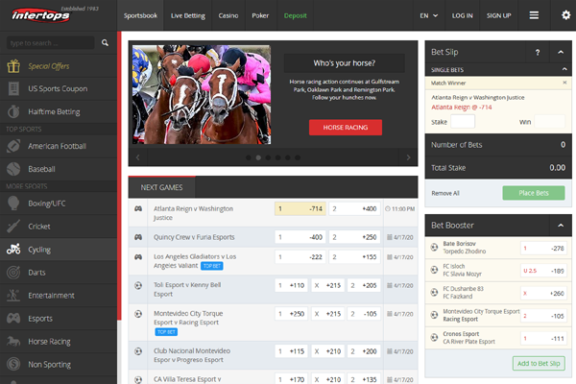This screenshot has height=384, width=576.
Task: Open the Casino tab
Action: coord(228,15)
